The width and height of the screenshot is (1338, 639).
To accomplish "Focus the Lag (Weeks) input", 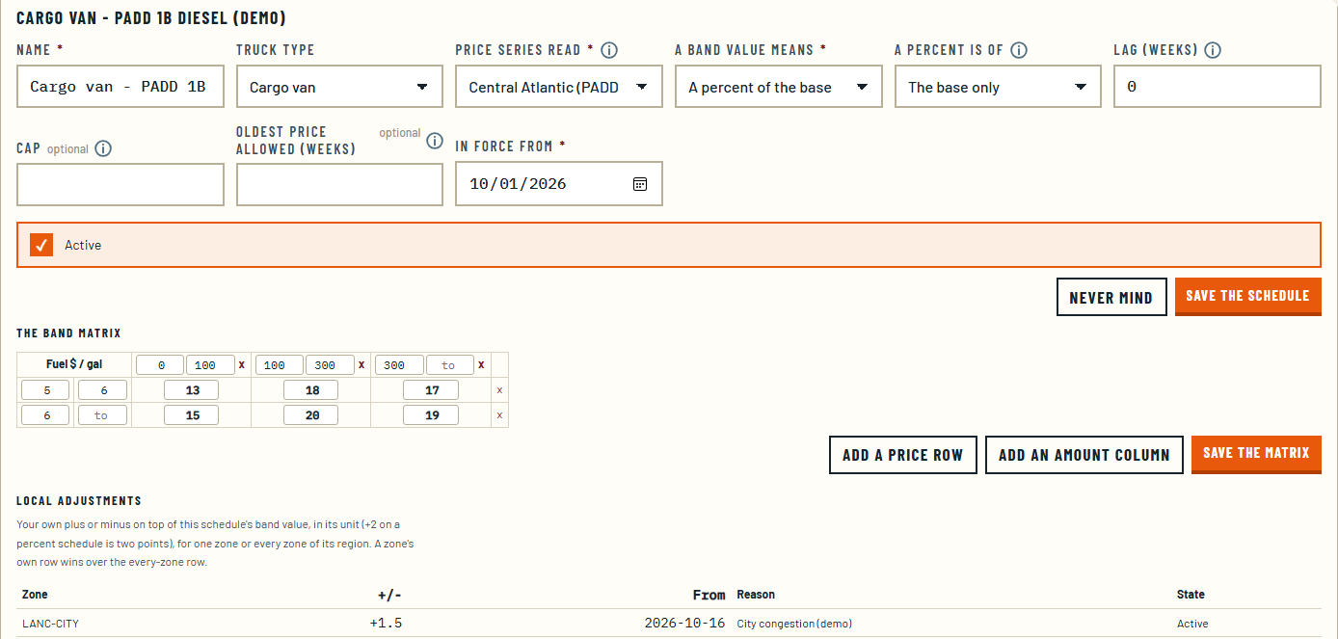I will click(1218, 87).
